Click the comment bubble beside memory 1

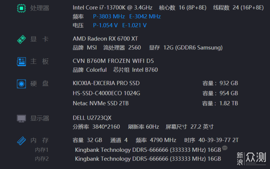click(x=225, y=148)
